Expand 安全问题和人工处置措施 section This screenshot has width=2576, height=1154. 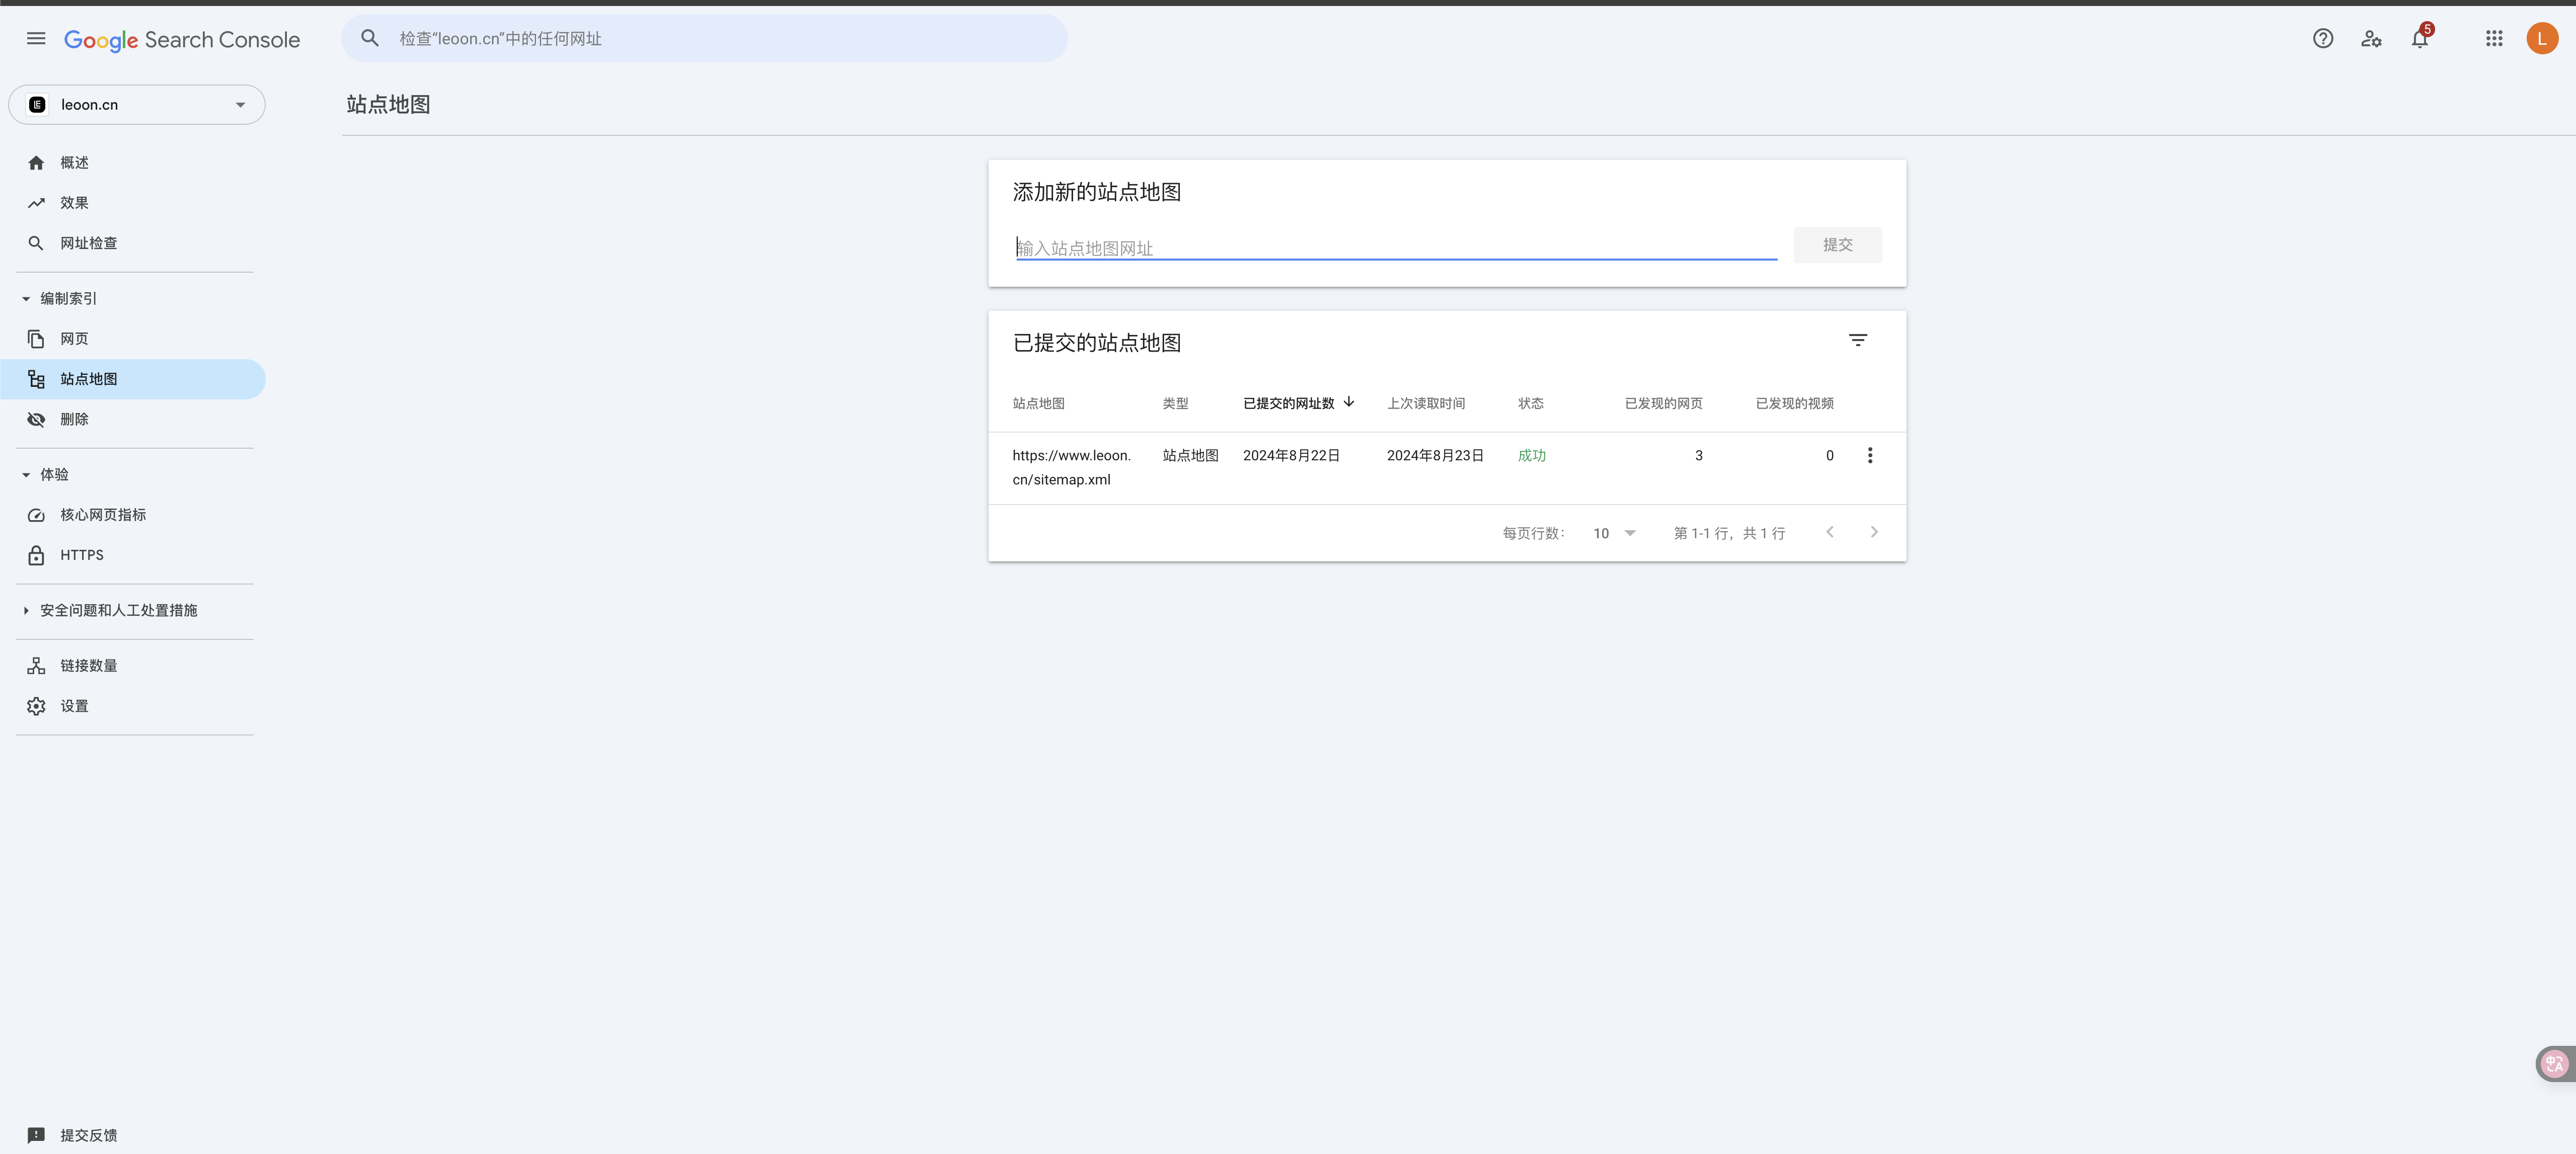point(26,611)
